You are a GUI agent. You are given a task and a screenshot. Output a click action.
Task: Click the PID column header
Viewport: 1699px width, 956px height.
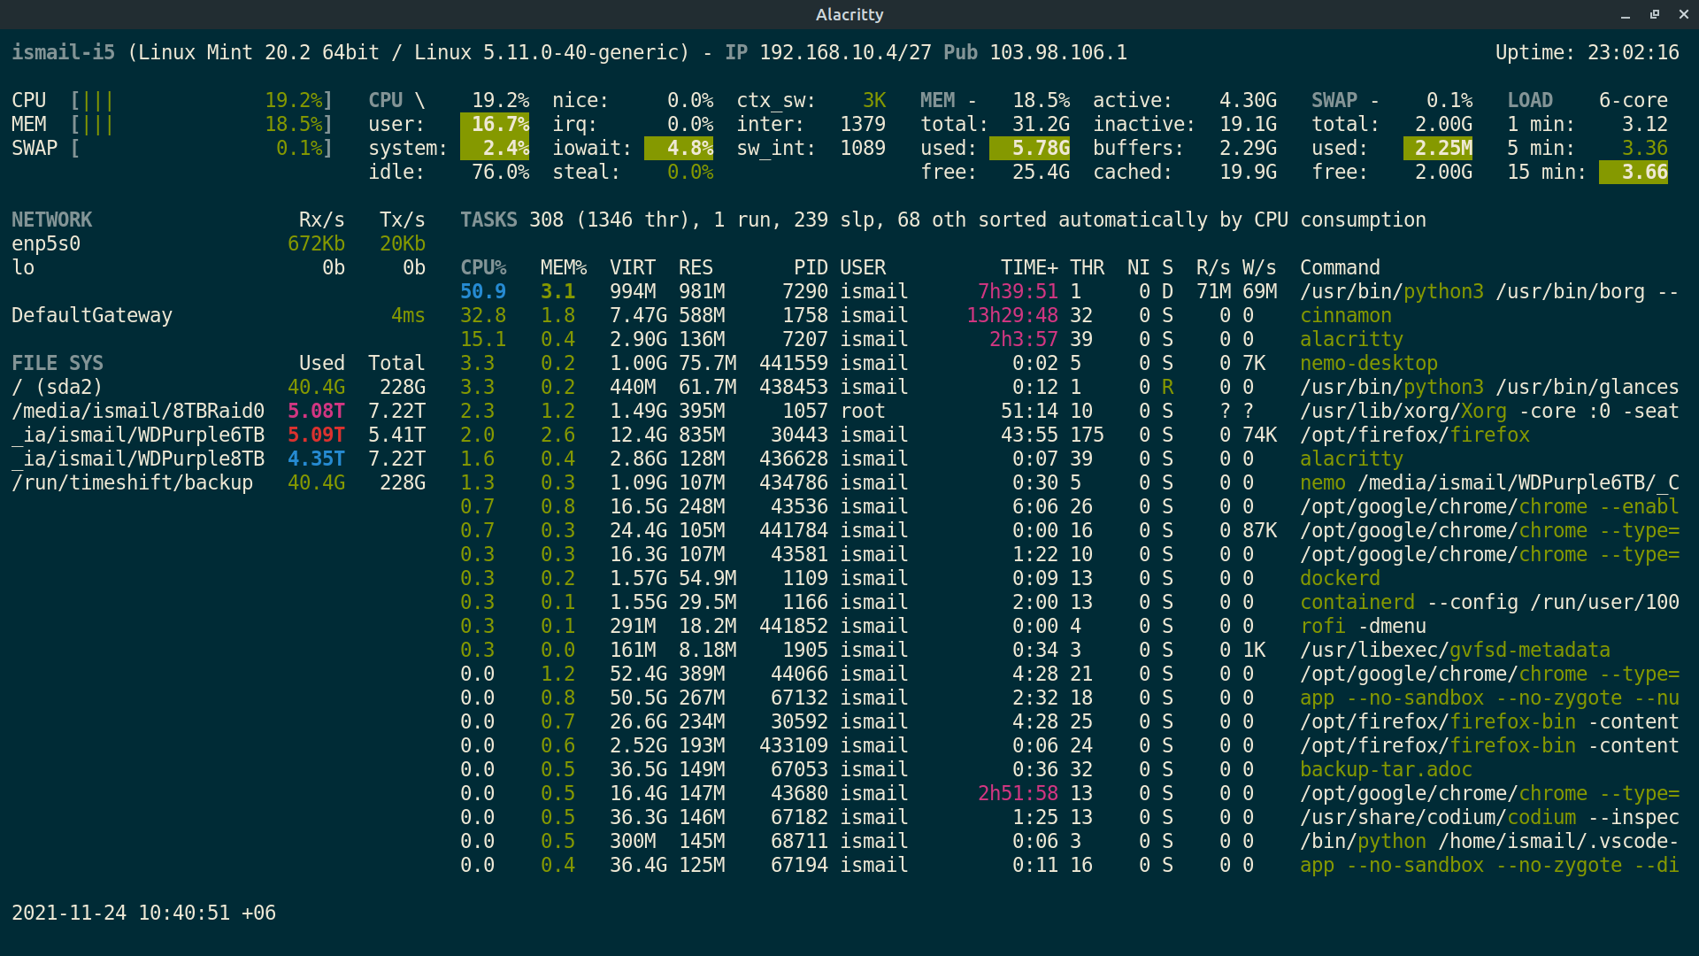point(808,266)
